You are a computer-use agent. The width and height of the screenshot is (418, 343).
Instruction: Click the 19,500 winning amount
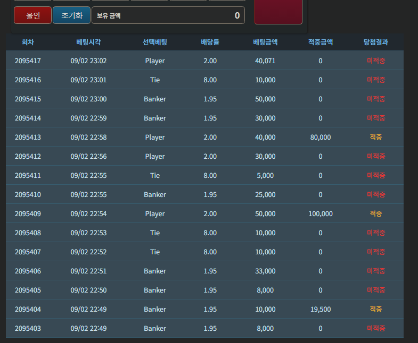click(321, 310)
